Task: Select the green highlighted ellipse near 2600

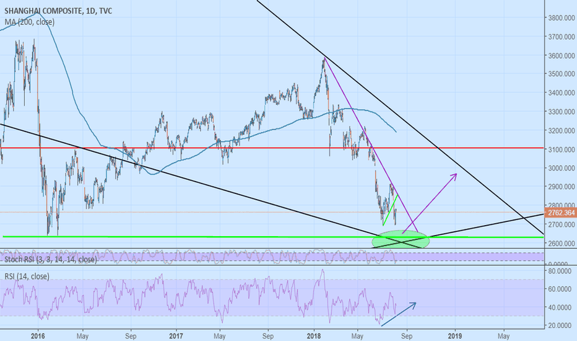Action: 401,239
